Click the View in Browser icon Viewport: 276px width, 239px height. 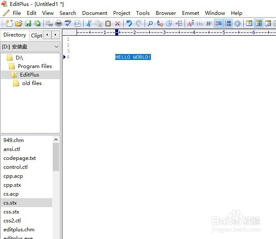click(77, 23)
